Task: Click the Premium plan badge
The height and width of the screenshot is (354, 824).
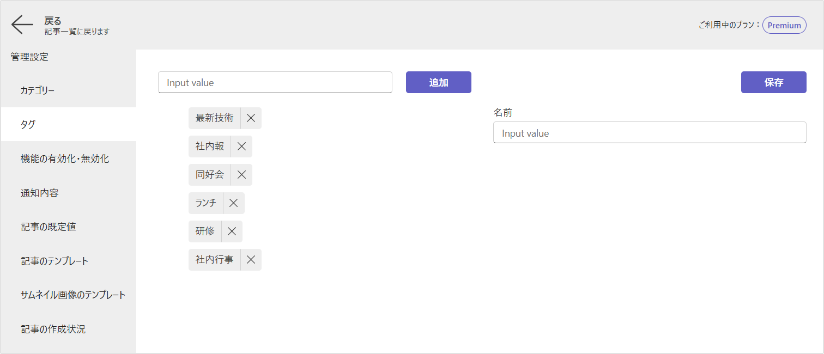Action: 784,25
